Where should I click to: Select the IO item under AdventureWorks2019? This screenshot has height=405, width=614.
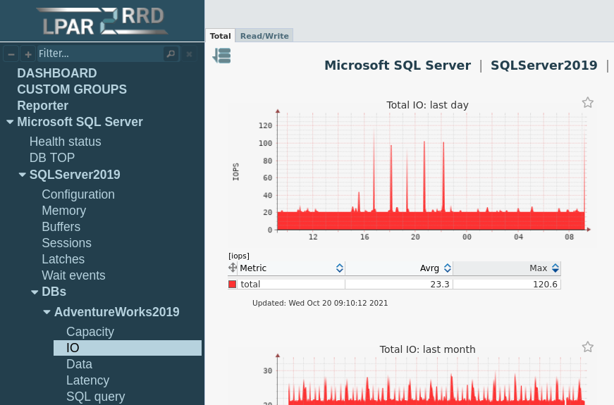pyautogui.click(x=128, y=348)
